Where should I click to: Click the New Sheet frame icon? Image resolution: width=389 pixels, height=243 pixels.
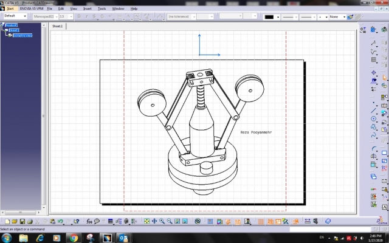(385, 153)
